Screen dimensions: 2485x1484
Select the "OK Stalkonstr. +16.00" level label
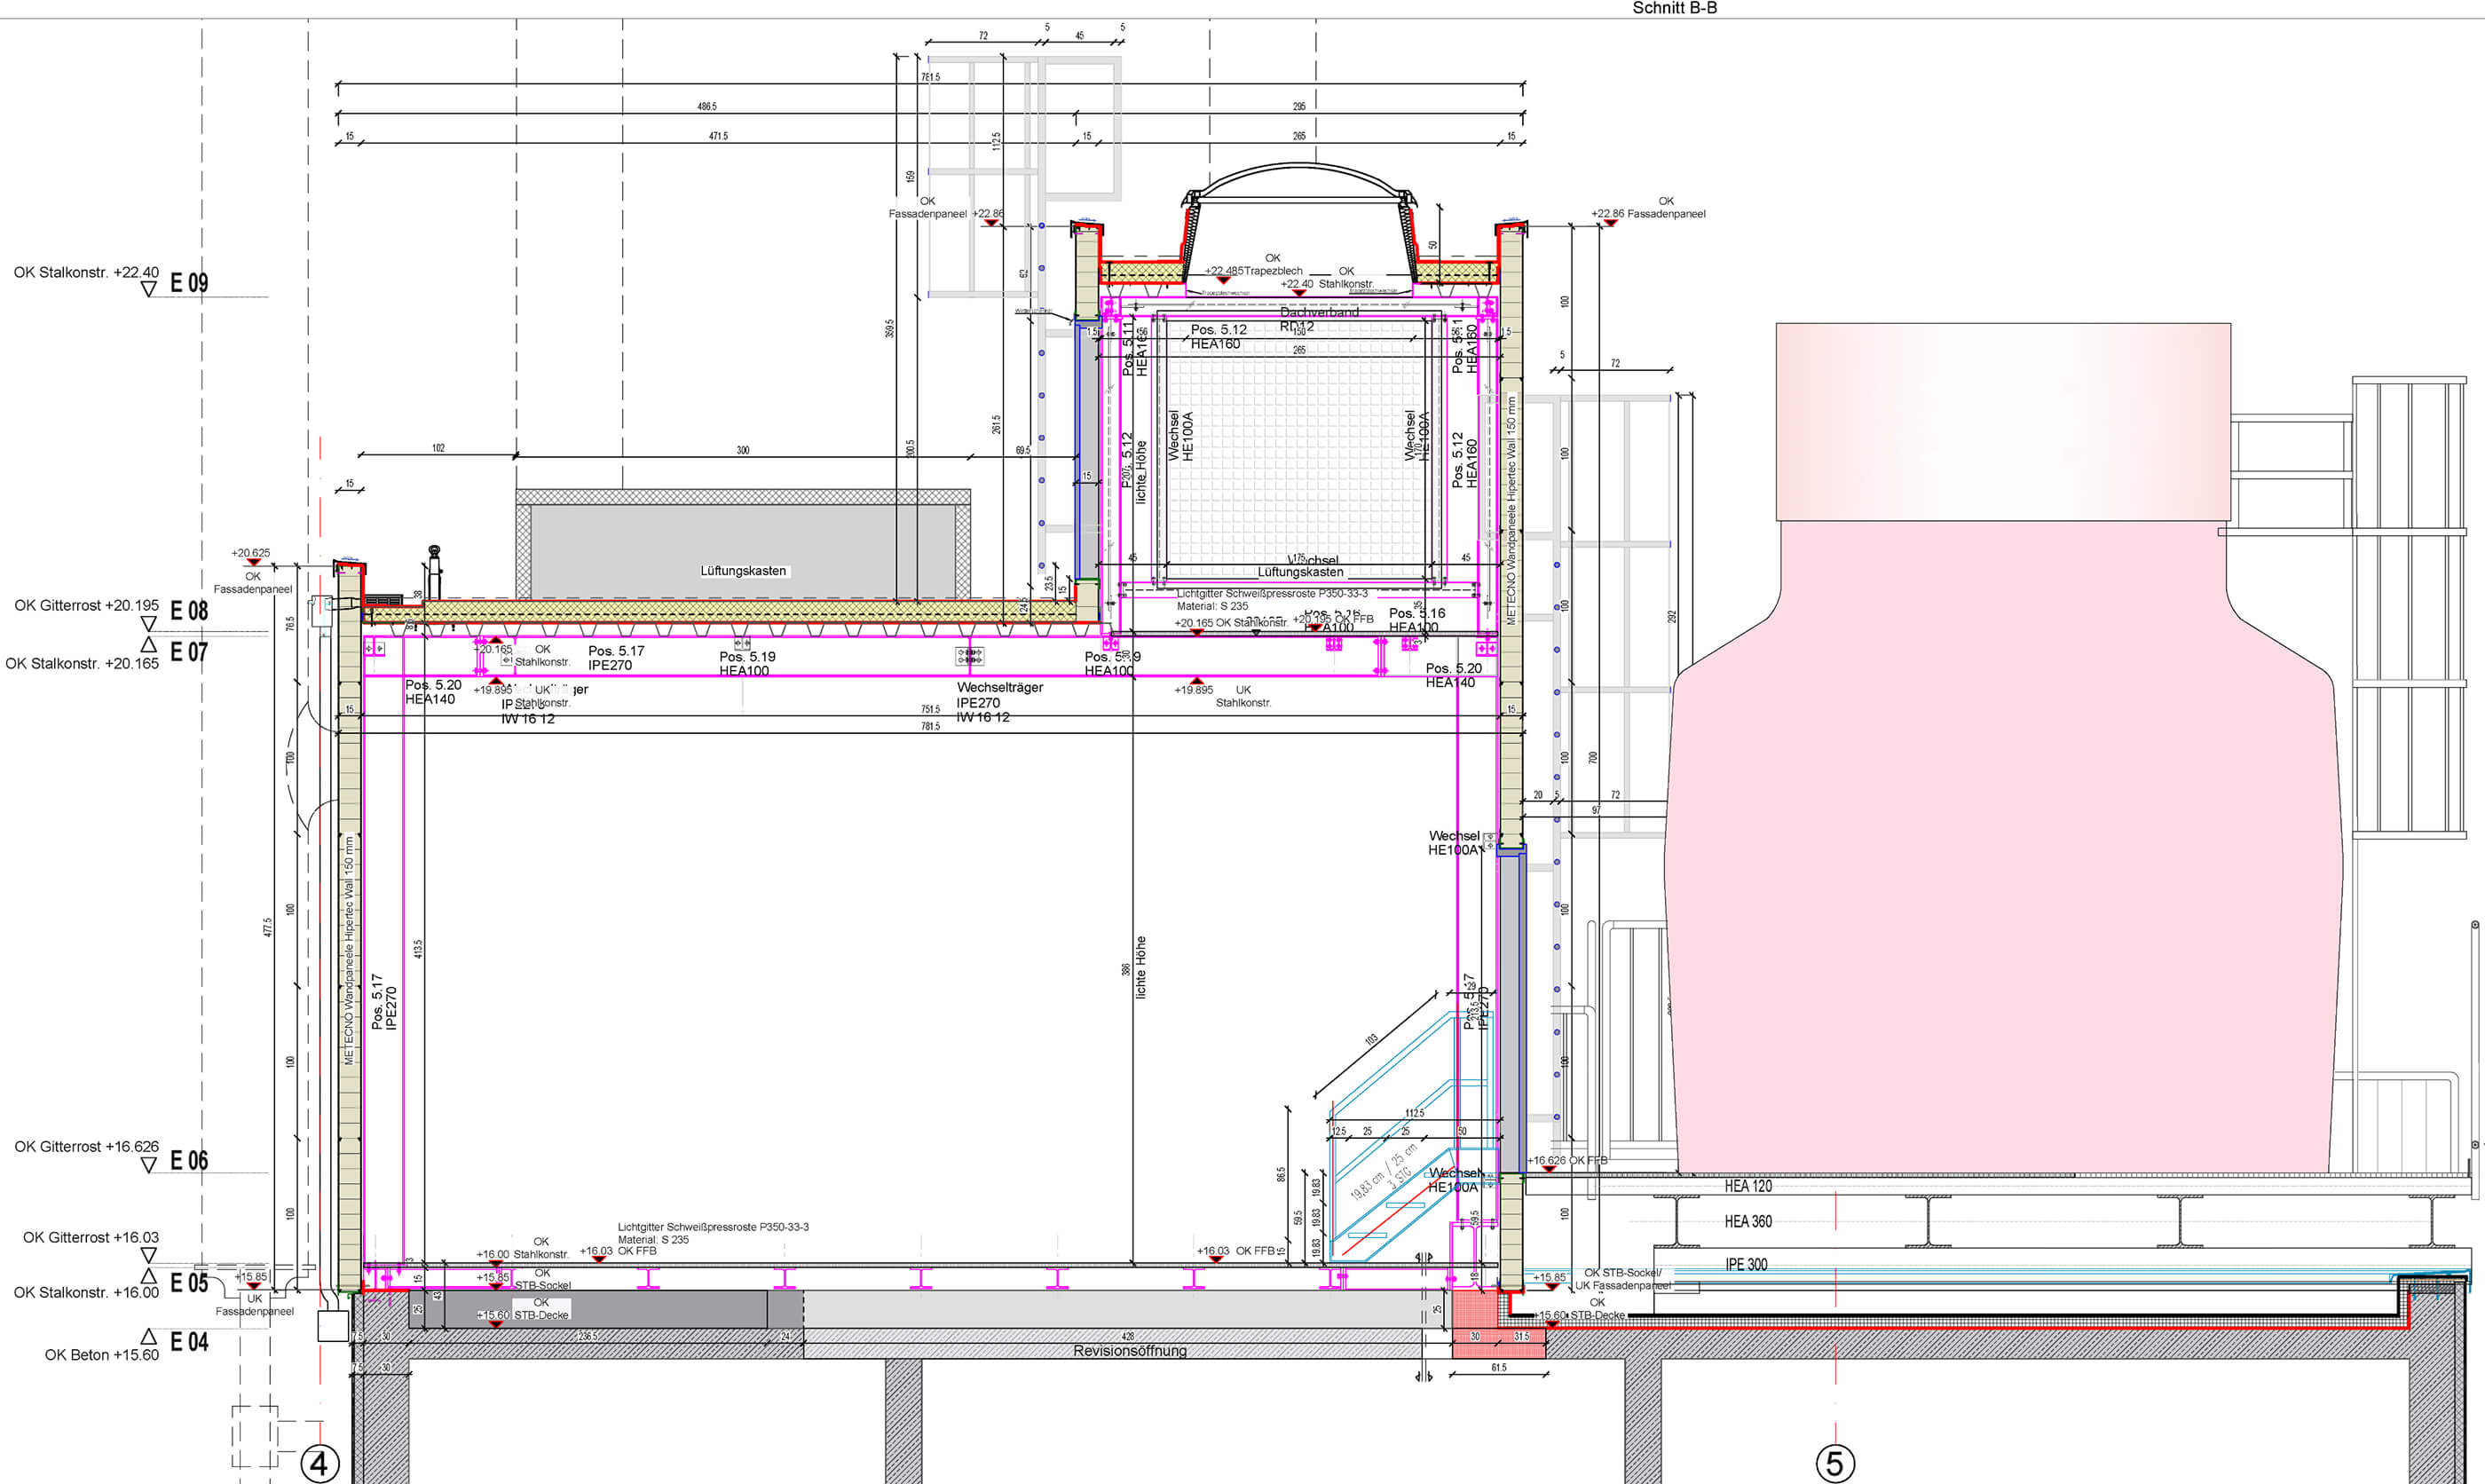[x=86, y=1292]
